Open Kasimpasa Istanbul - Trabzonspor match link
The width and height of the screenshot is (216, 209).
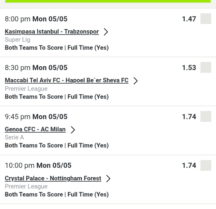[x=52, y=32]
